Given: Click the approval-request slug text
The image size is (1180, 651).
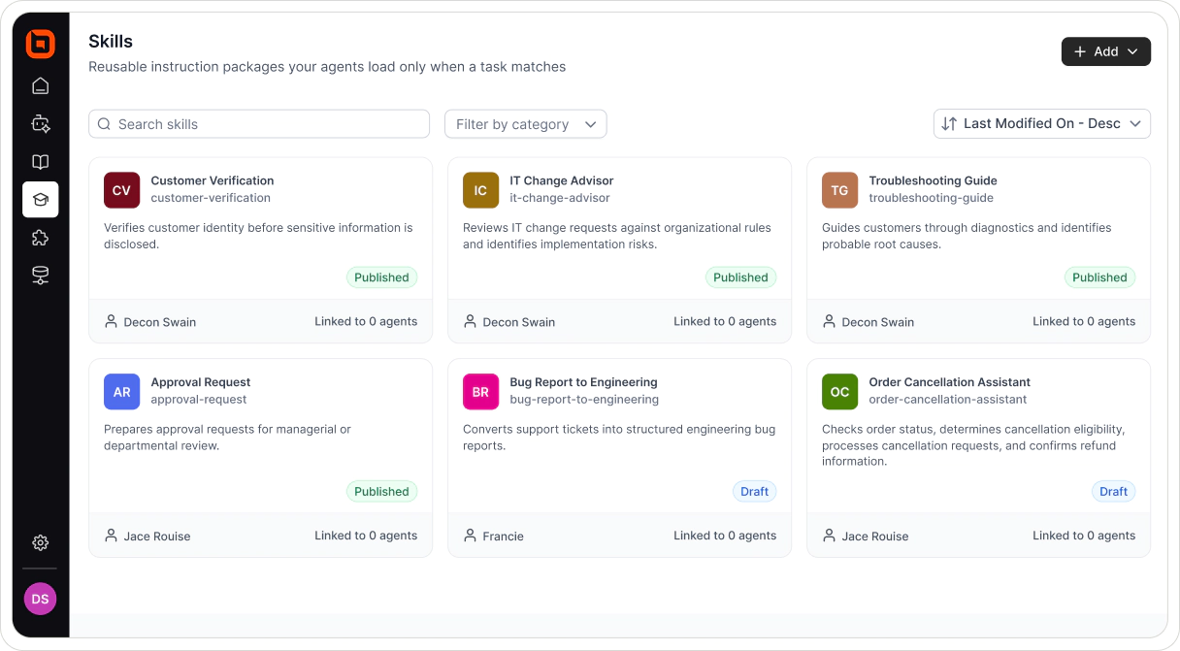Looking at the screenshot, I should coord(199,400).
